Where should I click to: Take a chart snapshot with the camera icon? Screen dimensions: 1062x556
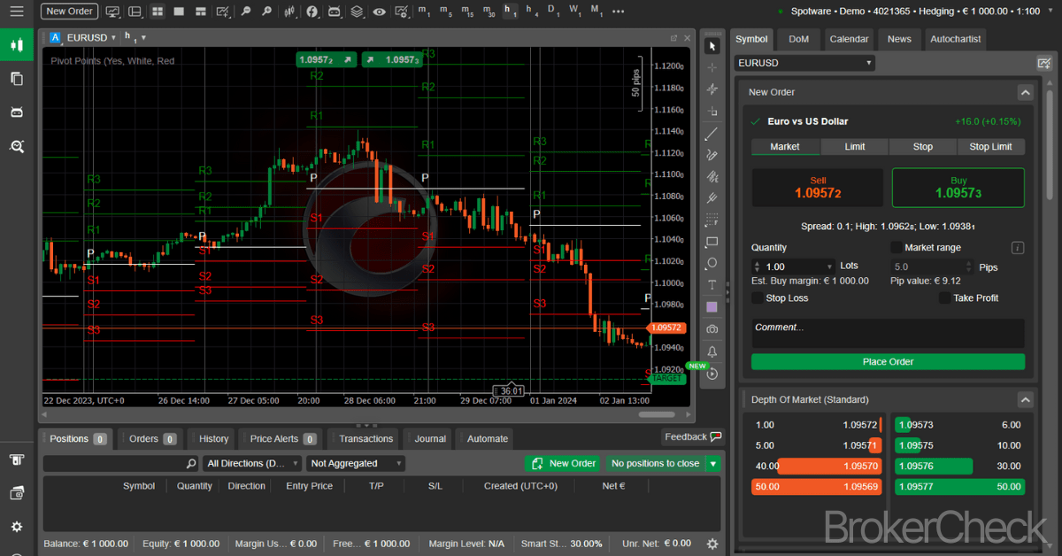tap(712, 329)
